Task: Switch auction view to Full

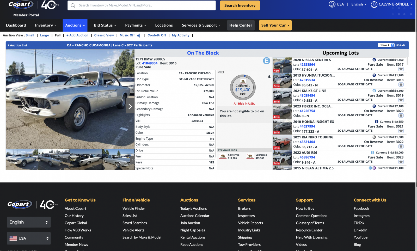Action: point(58,35)
